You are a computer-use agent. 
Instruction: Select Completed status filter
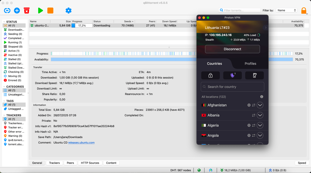pos(14,38)
